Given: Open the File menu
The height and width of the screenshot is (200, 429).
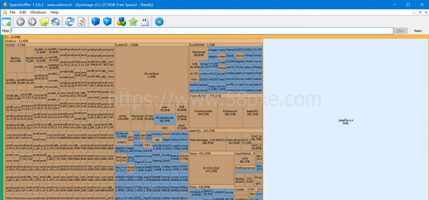Looking at the screenshot, I should 12,12.
